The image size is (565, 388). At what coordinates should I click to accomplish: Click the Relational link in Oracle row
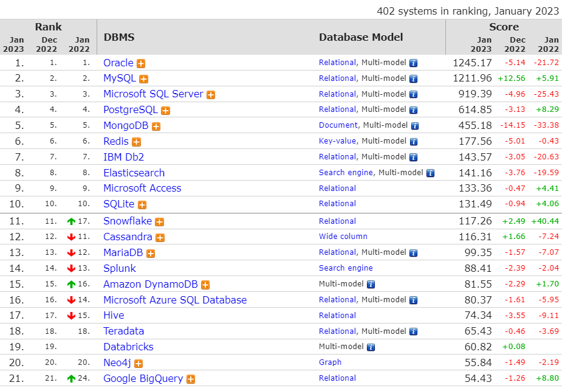click(x=338, y=63)
